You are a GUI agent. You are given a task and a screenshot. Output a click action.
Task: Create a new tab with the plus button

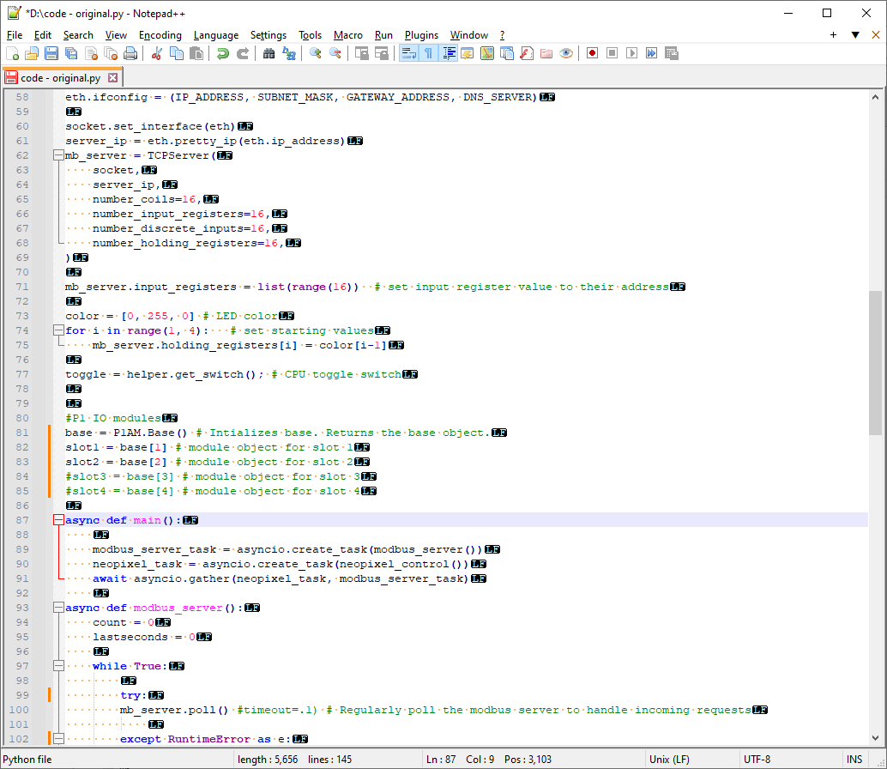[834, 35]
